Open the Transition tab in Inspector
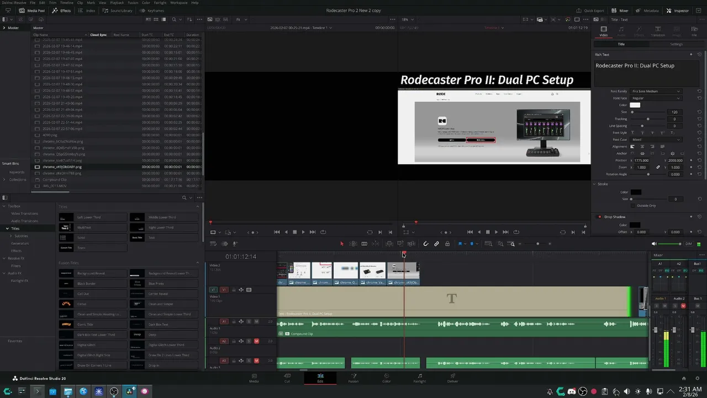 click(658, 31)
